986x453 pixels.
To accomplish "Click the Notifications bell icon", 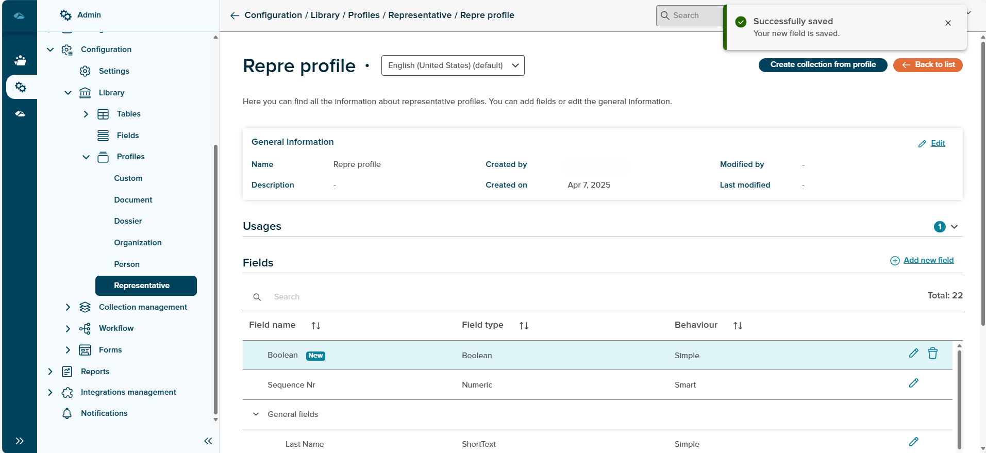I will pos(67,413).
